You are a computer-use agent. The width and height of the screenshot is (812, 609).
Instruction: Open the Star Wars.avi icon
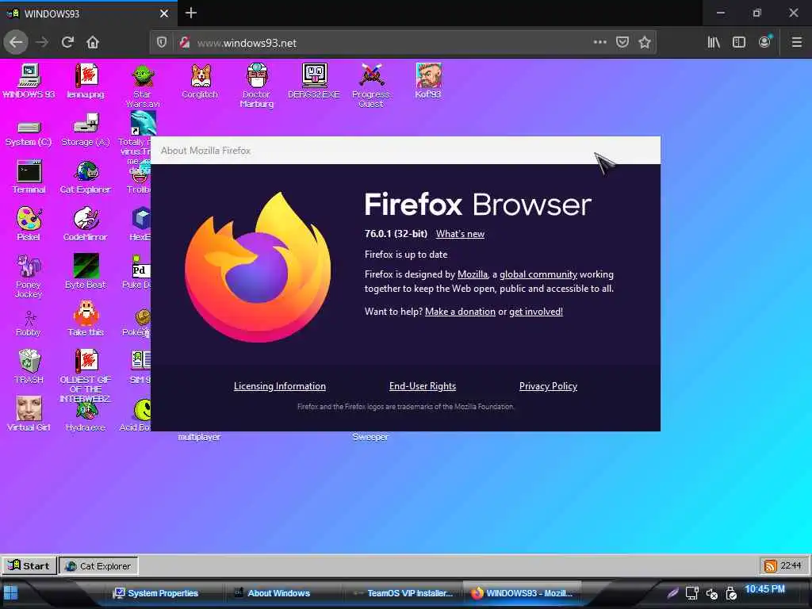pos(143,86)
